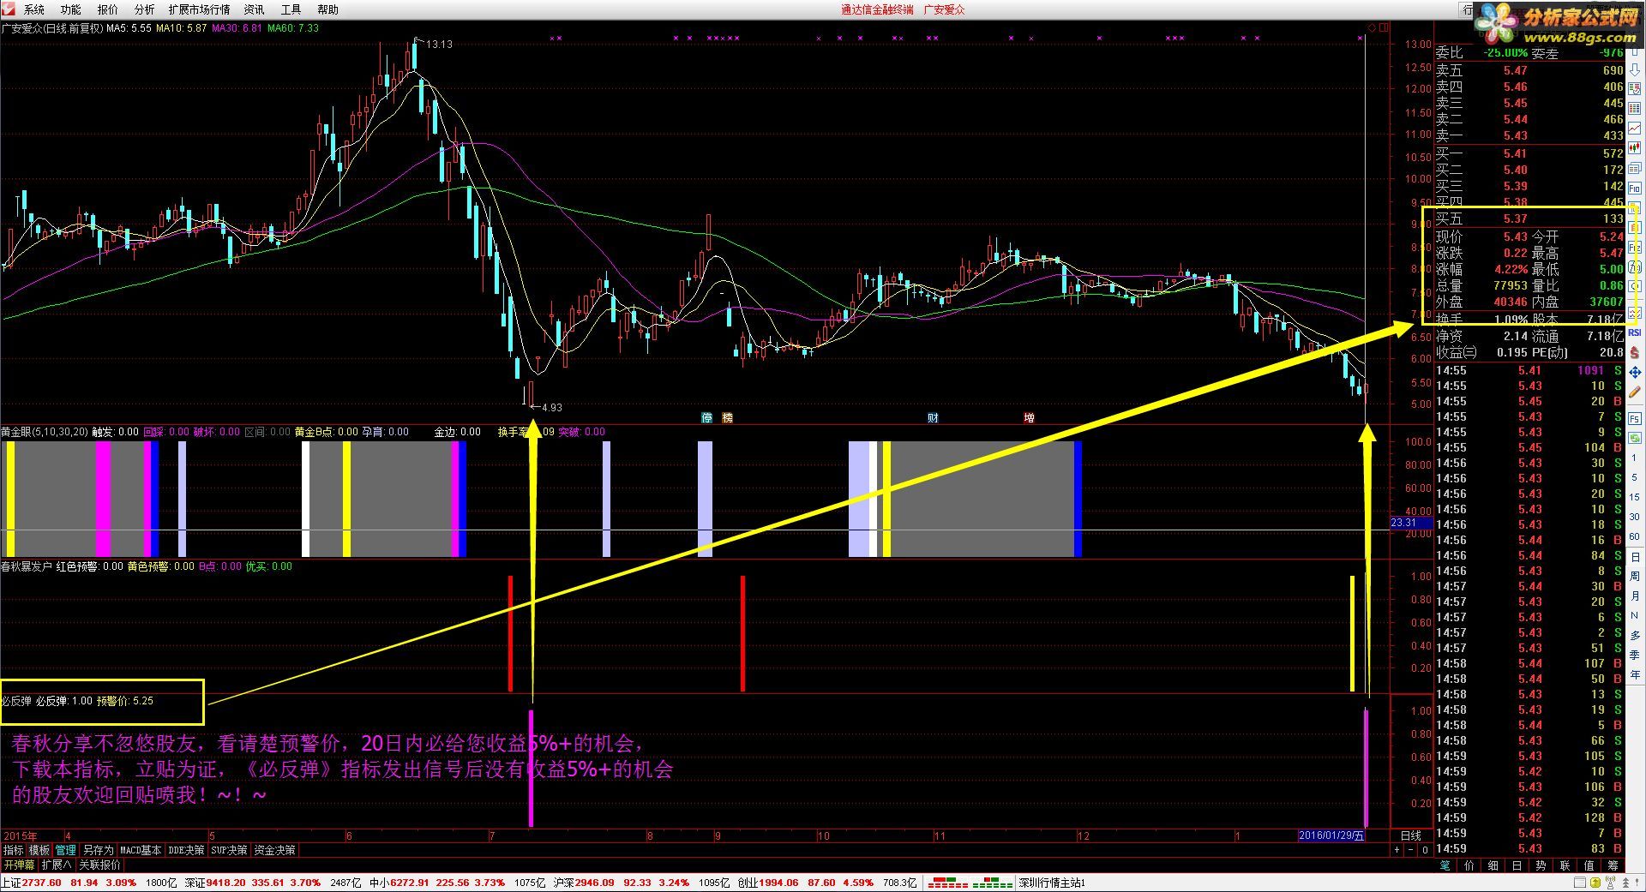1646x892 pixels.
Task: Select the blue four-arrow move icon
Action: point(1634,372)
